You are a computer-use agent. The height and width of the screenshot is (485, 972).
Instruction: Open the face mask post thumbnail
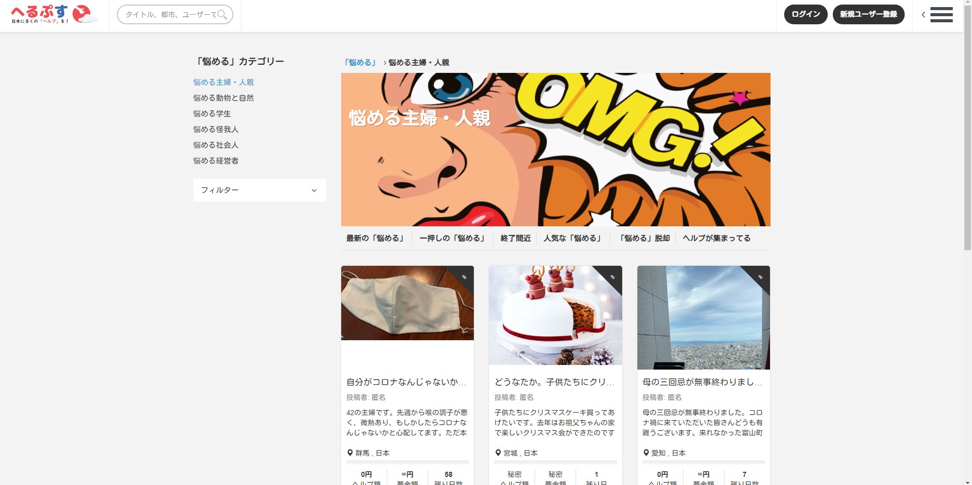pos(407,303)
